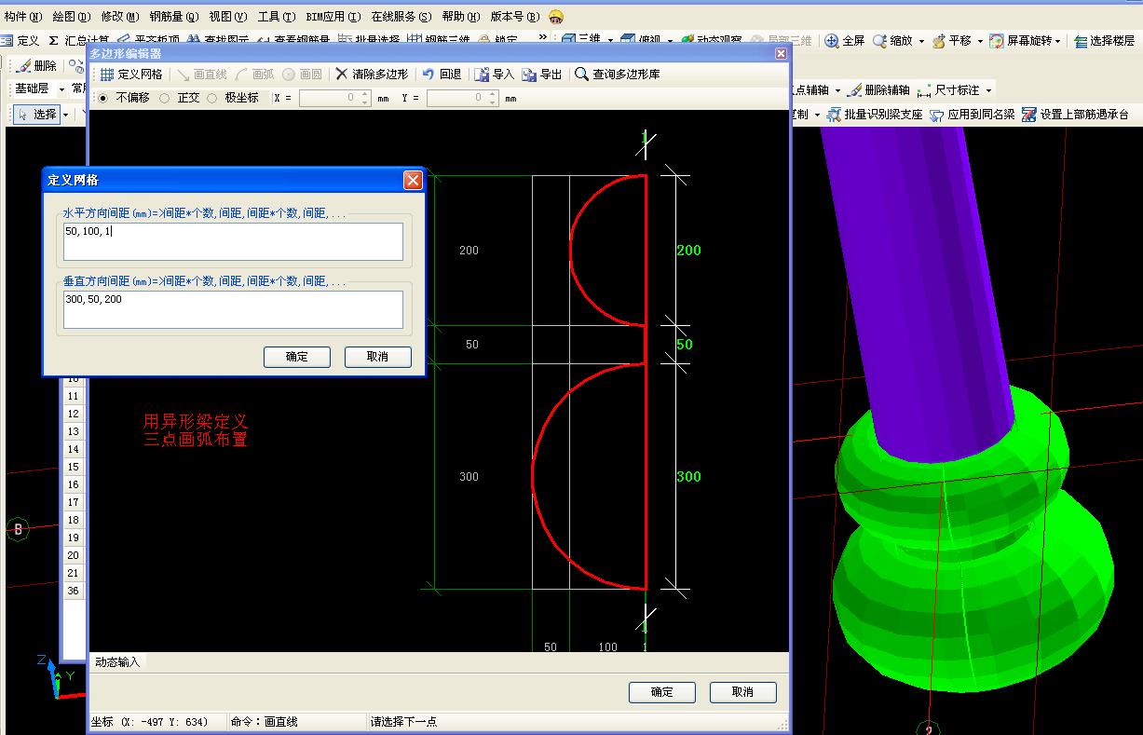Open the 屏幕旋转 dropdown arrow
This screenshot has width=1143, height=735.
[1057, 41]
